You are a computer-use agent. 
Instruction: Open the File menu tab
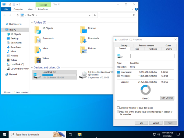(x=6, y=9)
